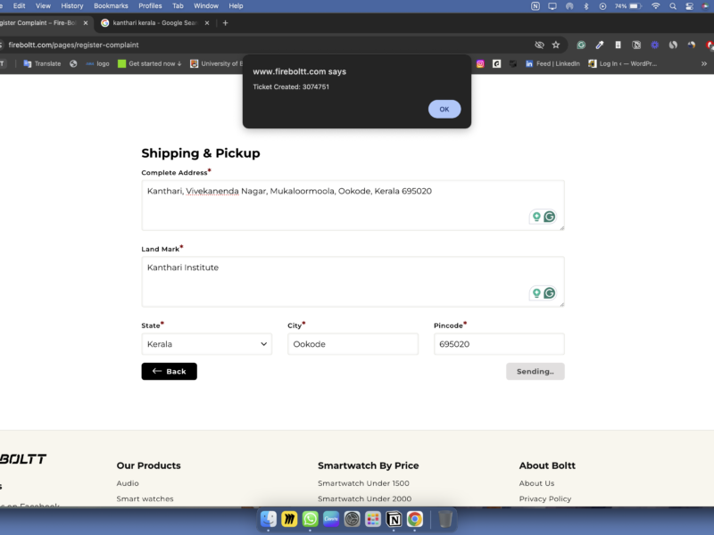Screen dimensions: 714x535
Task: Click the Grammarly icon in Land Mark field
Action: [550, 293]
